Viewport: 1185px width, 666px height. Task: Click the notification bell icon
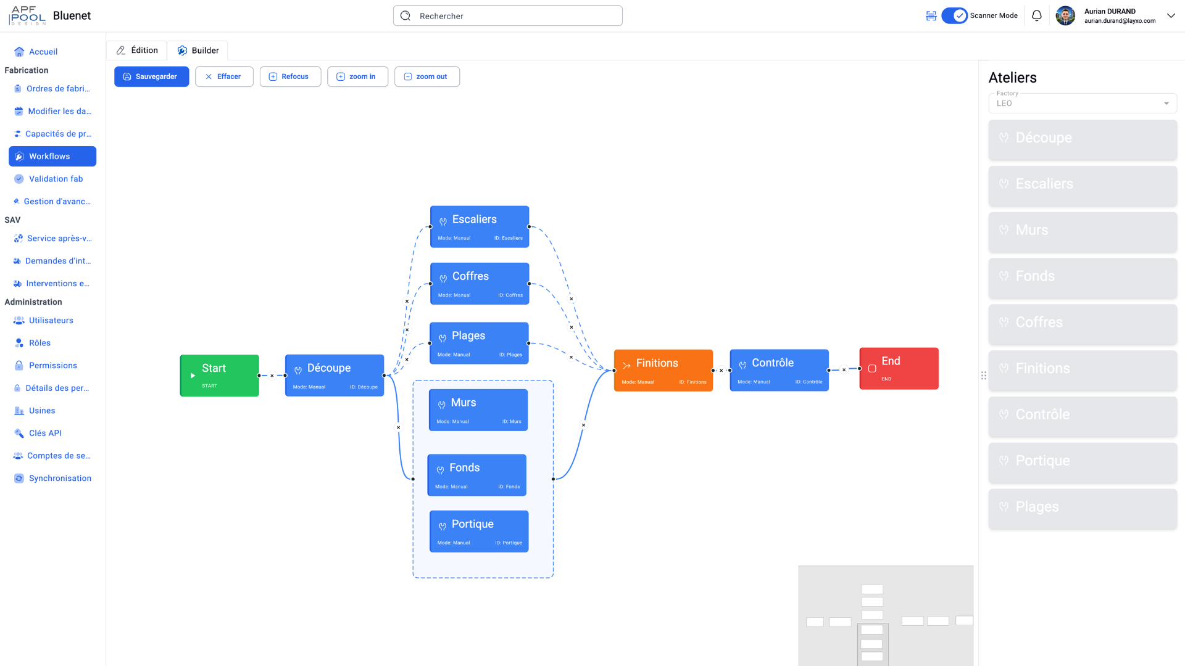pos(1036,16)
